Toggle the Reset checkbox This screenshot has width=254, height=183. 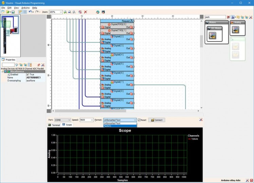pyautogui.click(x=139, y=120)
